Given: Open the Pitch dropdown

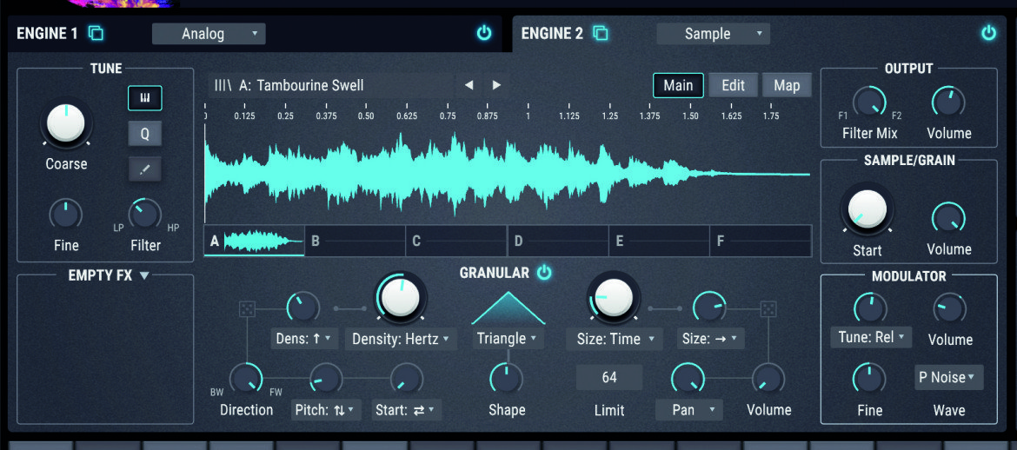Looking at the screenshot, I should (x=326, y=409).
